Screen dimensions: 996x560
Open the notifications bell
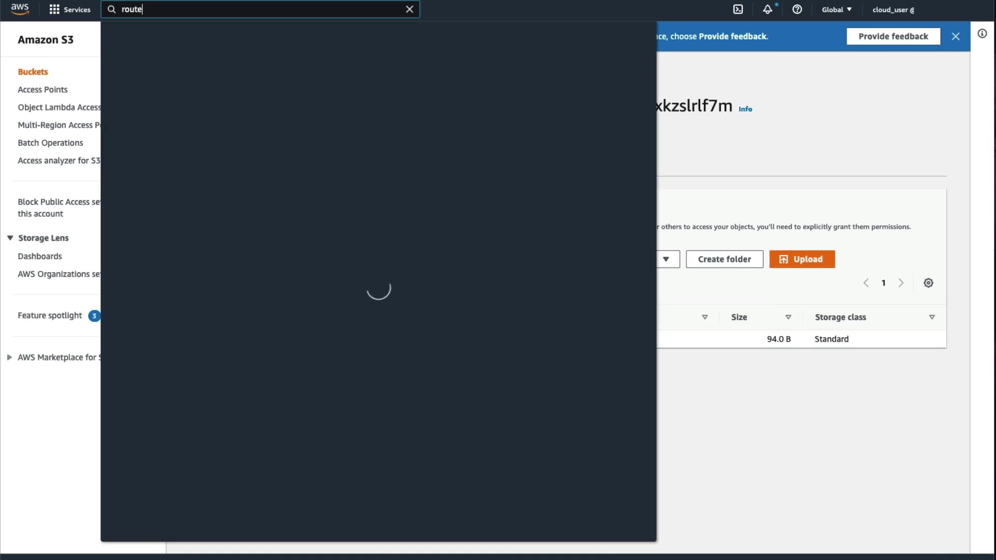pyautogui.click(x=767, y=9)
